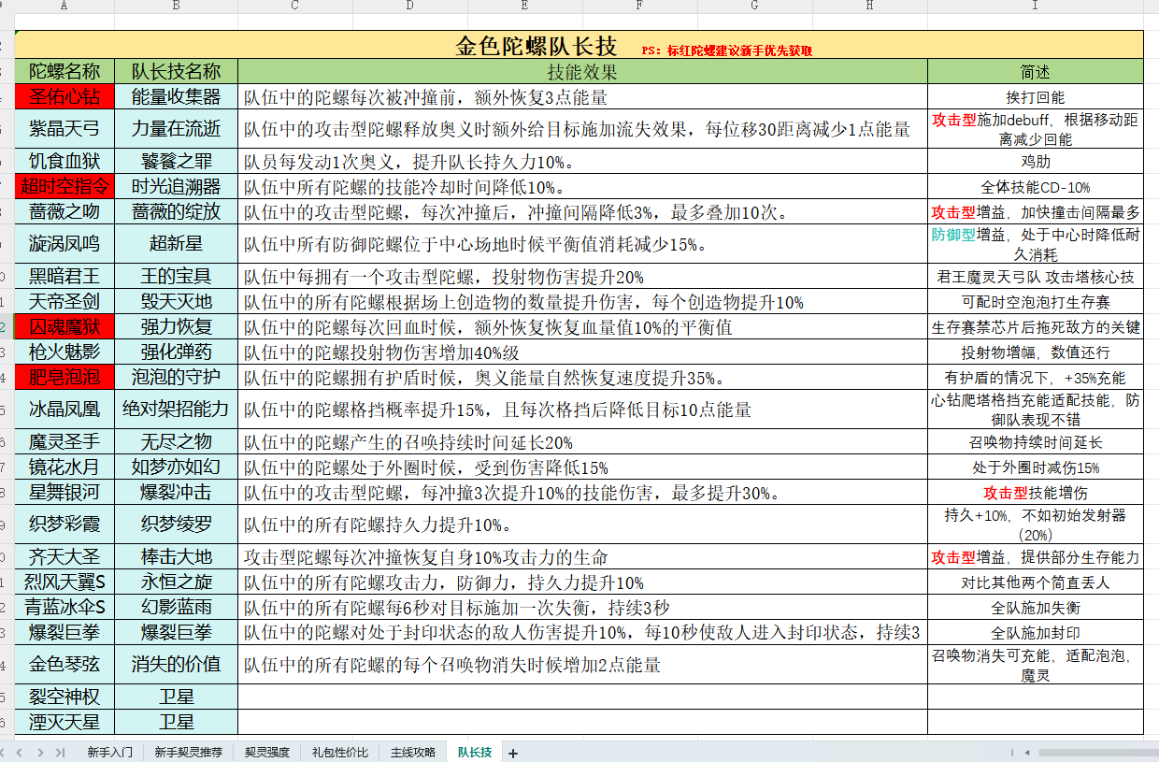Select the red 囚魂魔狱 cell

click(64, 326)
